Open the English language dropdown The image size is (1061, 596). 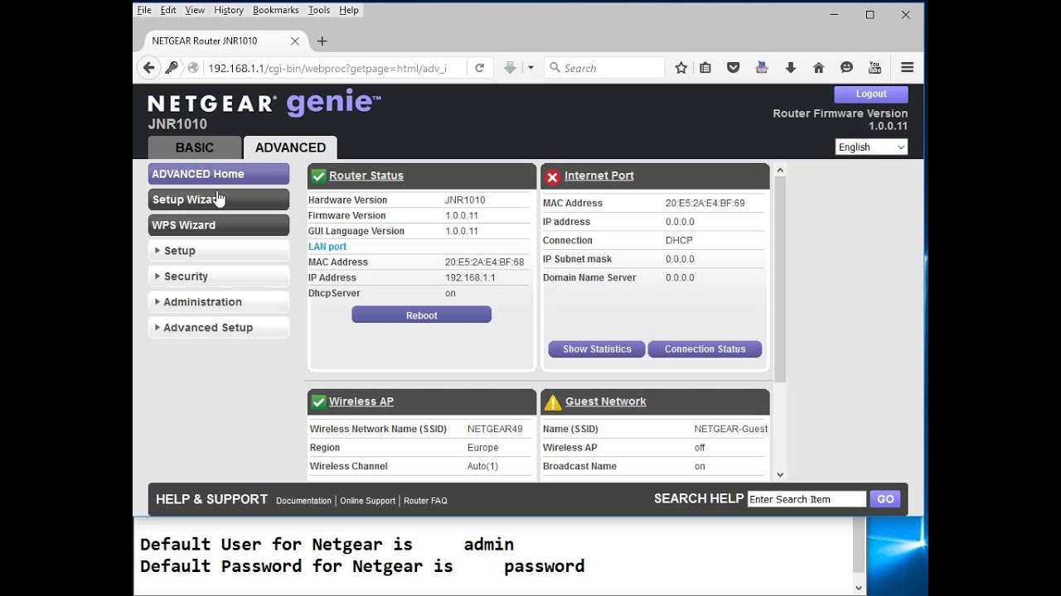(871, 147)
